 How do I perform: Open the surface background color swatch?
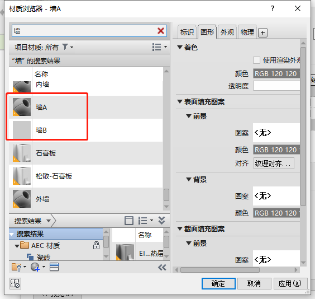(x=276, y=213)
